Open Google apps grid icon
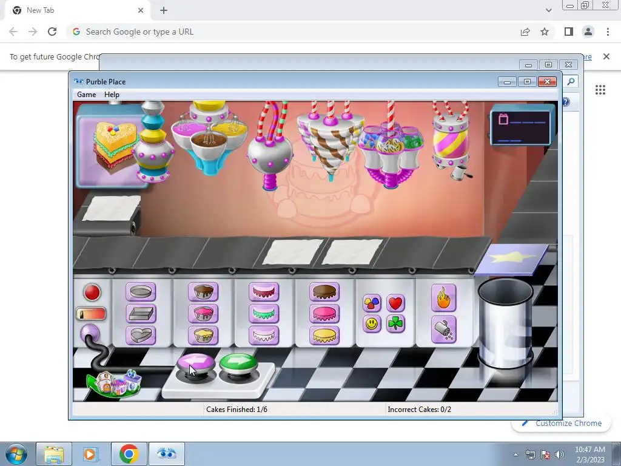The height and width of the screenshot is (466, 621). pyautogui.click(x=600, y=90)
